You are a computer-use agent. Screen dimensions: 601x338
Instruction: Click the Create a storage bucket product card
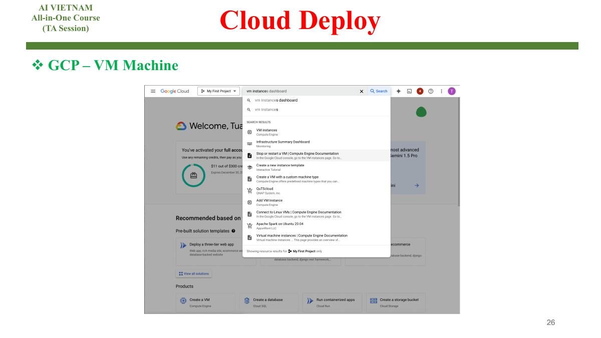point(396,303)
